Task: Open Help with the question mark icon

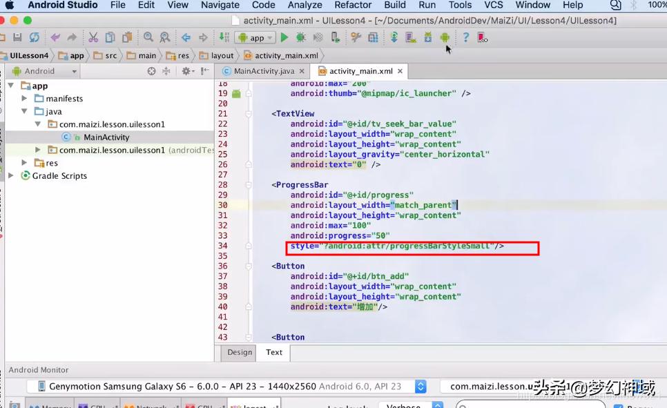Action: [465, 38]
